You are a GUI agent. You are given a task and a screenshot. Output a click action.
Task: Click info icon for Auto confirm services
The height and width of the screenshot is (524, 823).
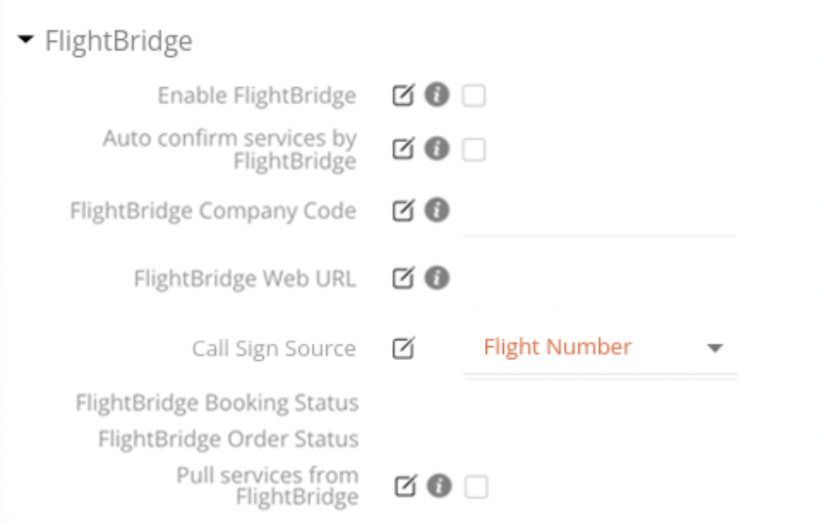(x=437, y=149)
